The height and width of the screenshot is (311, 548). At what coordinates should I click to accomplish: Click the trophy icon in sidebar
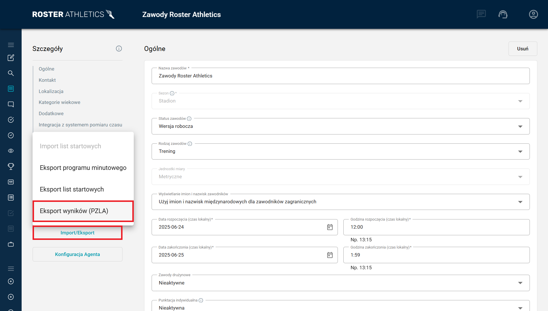point(11,166)
